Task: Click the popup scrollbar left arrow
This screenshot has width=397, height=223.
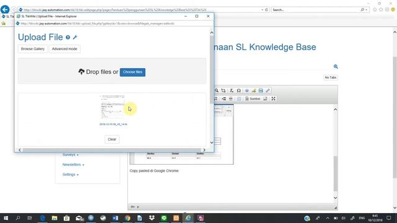Action: tap(20, 150)
